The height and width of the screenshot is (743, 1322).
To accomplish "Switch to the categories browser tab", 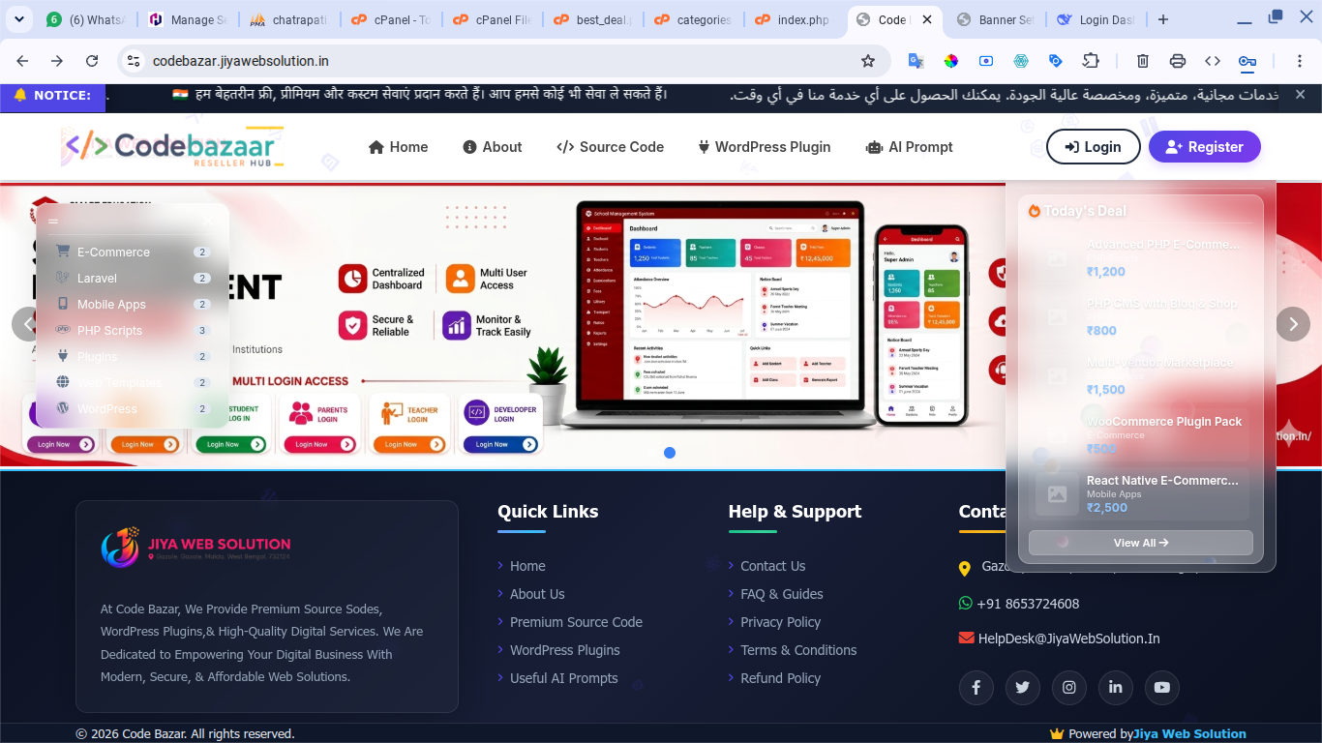I will tap(694, 19).
